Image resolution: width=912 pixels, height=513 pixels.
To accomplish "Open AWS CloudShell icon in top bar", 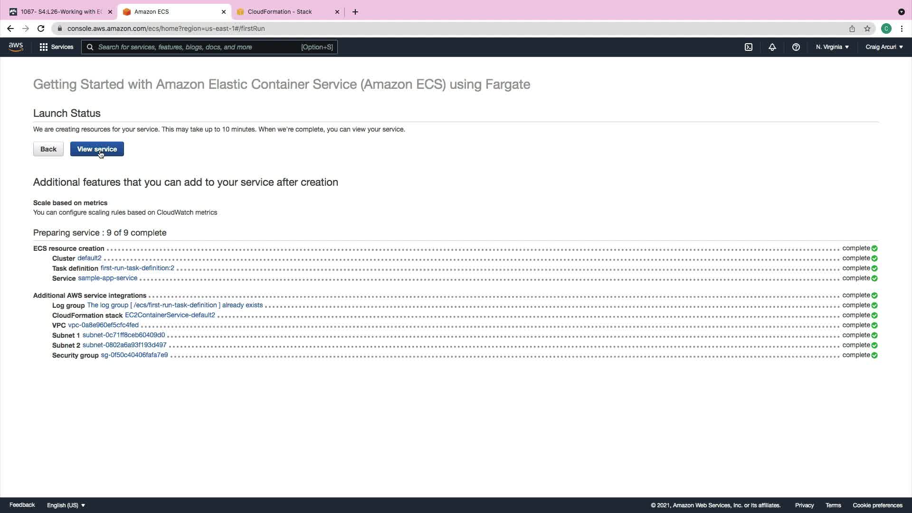I will tap(748, 47).
